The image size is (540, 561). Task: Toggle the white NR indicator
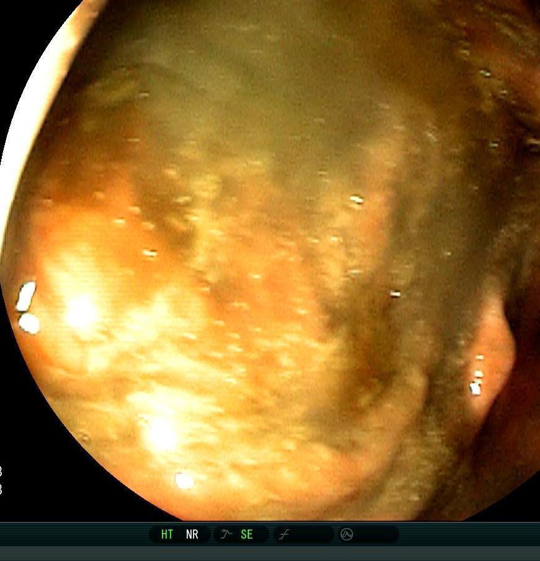(192, 534)
